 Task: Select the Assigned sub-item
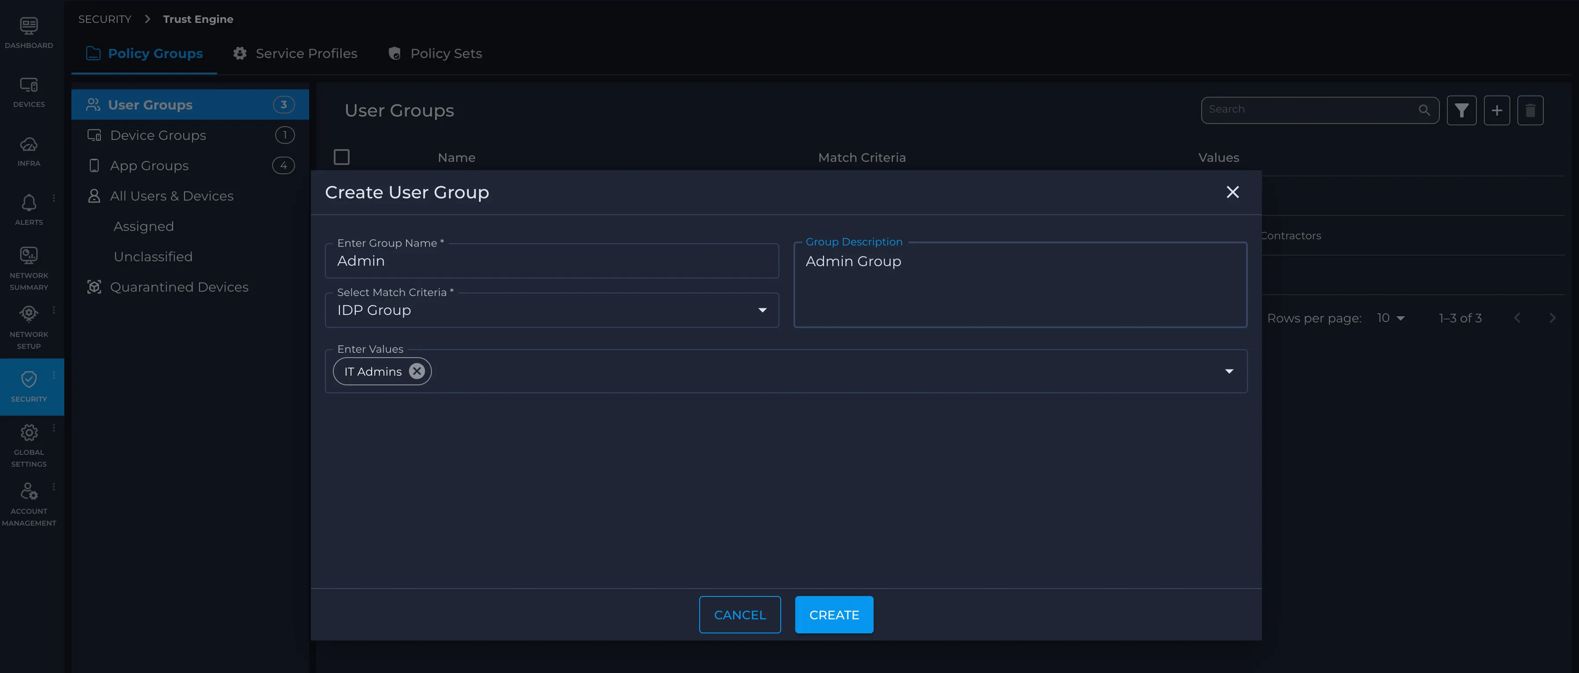tap(144, 226)
